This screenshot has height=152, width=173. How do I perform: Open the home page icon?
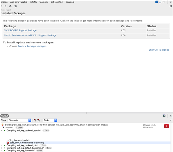click(x=10, y=6)
